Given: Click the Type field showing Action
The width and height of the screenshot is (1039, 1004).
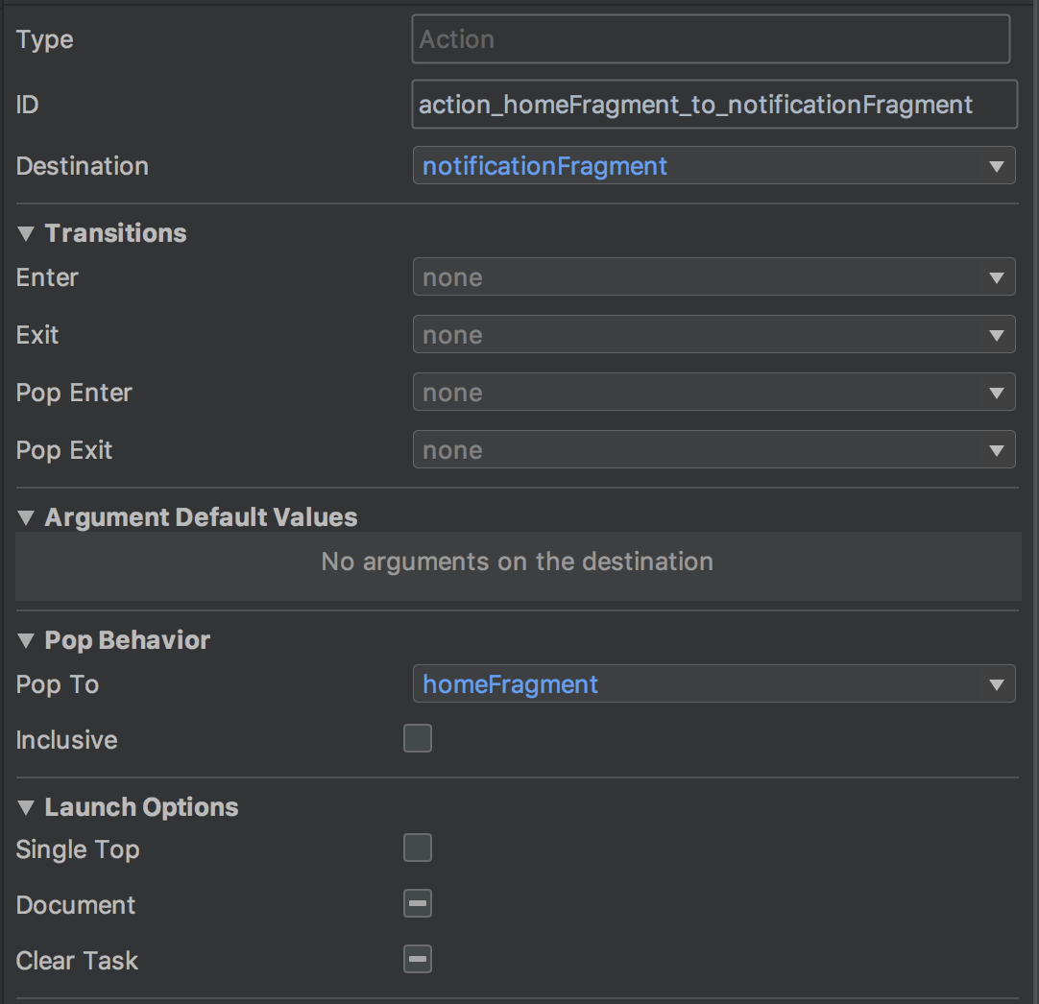Looking at the screenshot, I should coord(711,40).
